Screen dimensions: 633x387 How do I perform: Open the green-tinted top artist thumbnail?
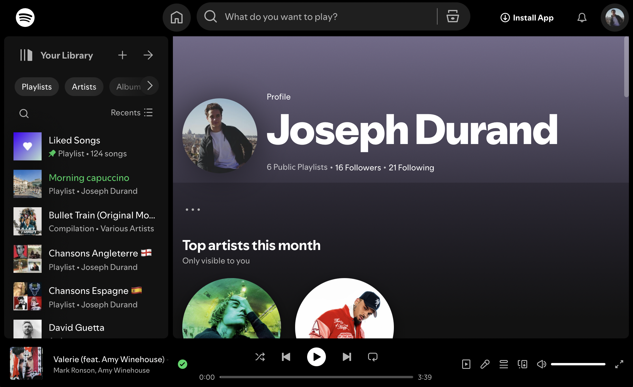coord(232,308)
